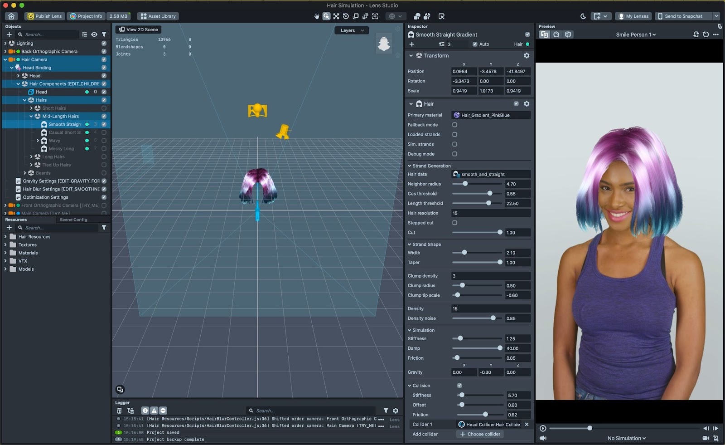The width and height of the screenshot is (725, 445).
Task: Click the Publish Lens button
Action: pos(44,16)
